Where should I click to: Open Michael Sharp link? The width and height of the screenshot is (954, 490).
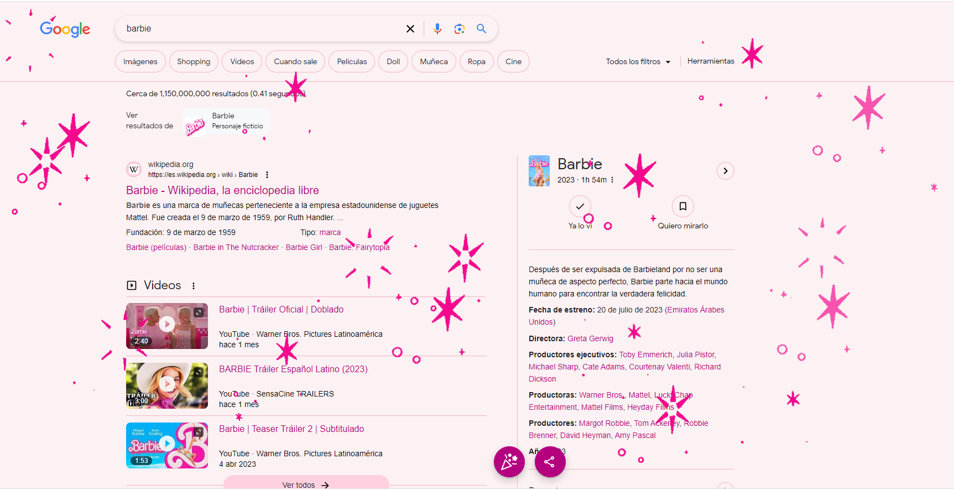[553, 367]
